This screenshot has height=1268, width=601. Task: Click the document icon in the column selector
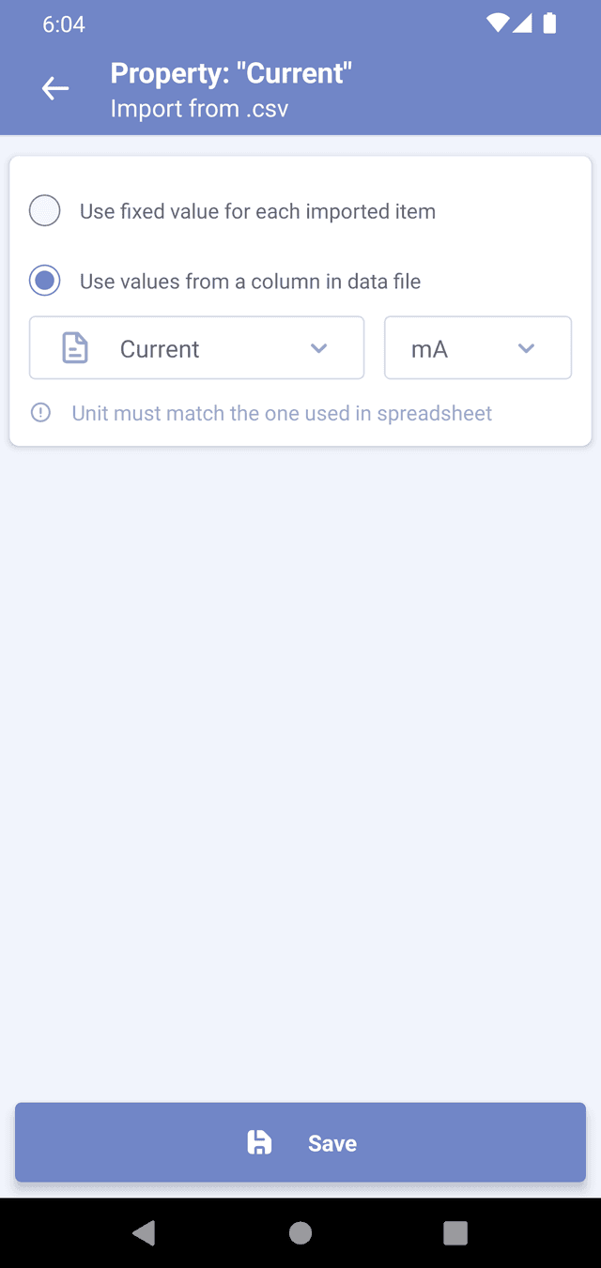[75, 348]
